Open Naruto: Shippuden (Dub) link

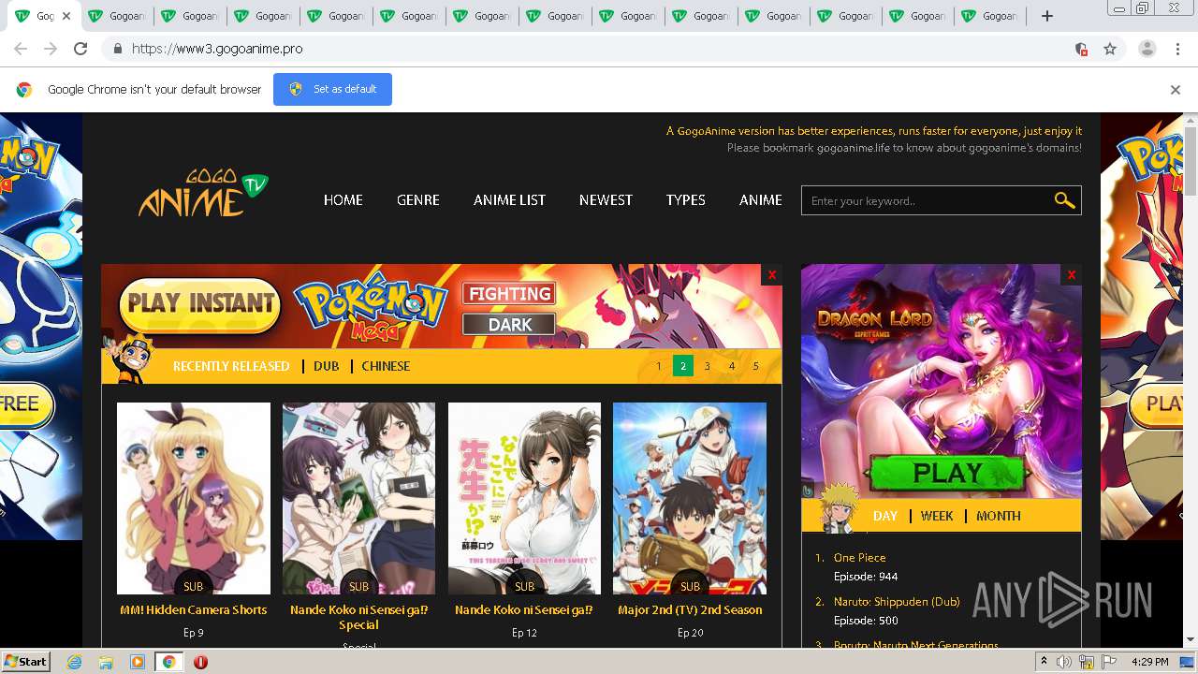coord(897,602)
